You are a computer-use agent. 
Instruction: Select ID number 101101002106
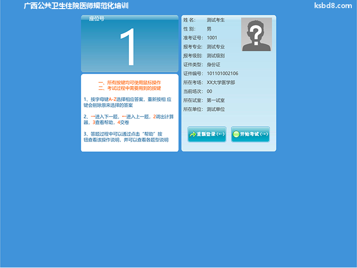[x=222, y=74]
